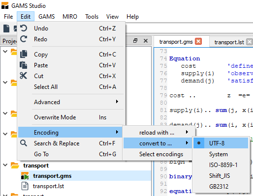This screenshot has width=253, height=196.
Task: Float the Project panel using undock icon
Action: click(135, 41)
